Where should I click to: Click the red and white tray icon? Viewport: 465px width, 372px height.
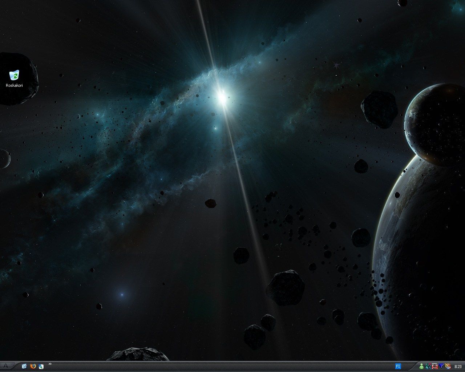(435, 366)
